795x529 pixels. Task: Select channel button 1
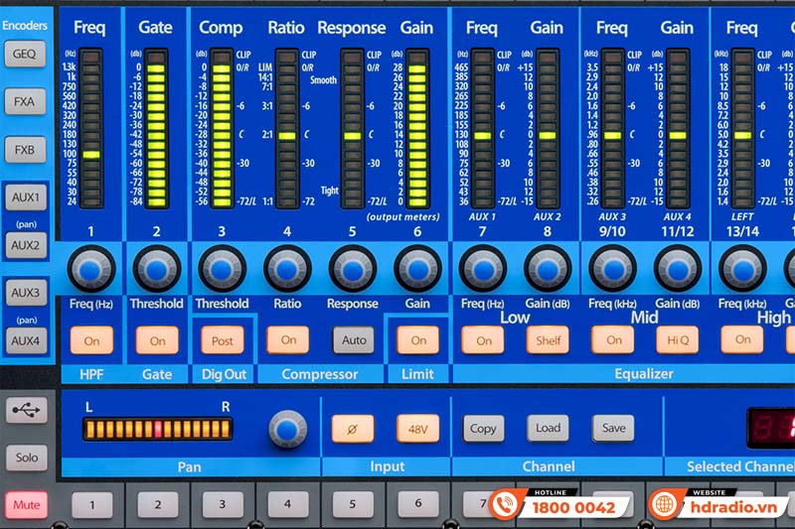click(92, 505)
